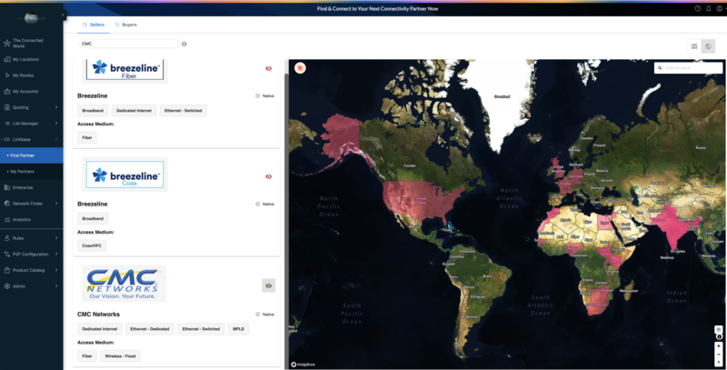Click Wireless - Fixed tag on CMC Networks
The height and width of the screenshot is (370, 727).
[121, 356]
